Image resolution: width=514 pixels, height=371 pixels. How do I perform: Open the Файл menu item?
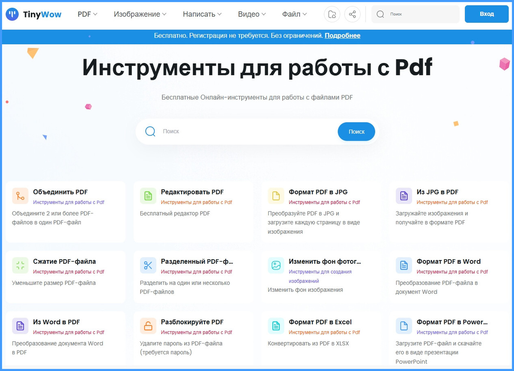(x=293, y=14)
